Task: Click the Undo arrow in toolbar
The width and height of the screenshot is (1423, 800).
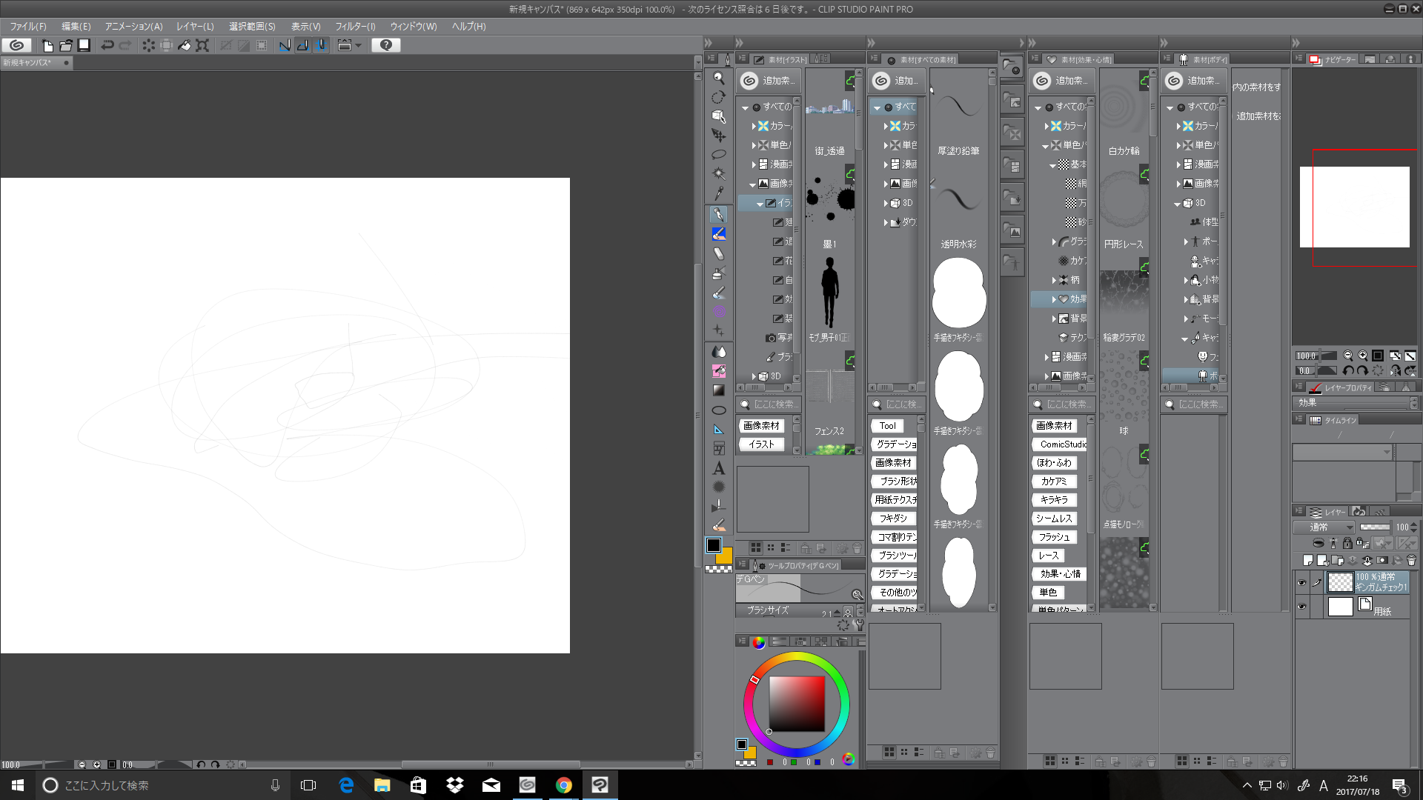Action: [107, 45]
